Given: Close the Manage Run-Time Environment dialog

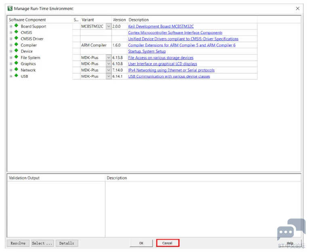Looking at the screenshot, I should [x=298, y=8].
